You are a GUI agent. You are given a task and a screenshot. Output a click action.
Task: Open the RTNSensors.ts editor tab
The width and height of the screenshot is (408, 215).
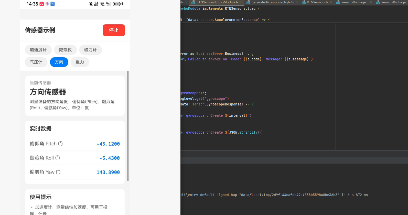pos(317,2)
